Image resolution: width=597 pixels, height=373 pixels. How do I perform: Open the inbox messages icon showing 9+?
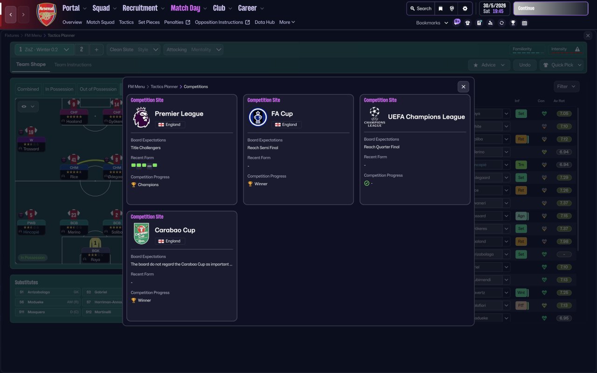(x=457, y=22)
